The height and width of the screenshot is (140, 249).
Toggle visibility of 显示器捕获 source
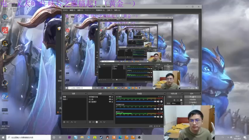click(x=110, y=102)
